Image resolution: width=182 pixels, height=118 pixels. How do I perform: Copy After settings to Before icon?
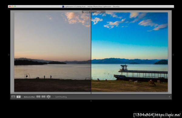pos(43,97)
